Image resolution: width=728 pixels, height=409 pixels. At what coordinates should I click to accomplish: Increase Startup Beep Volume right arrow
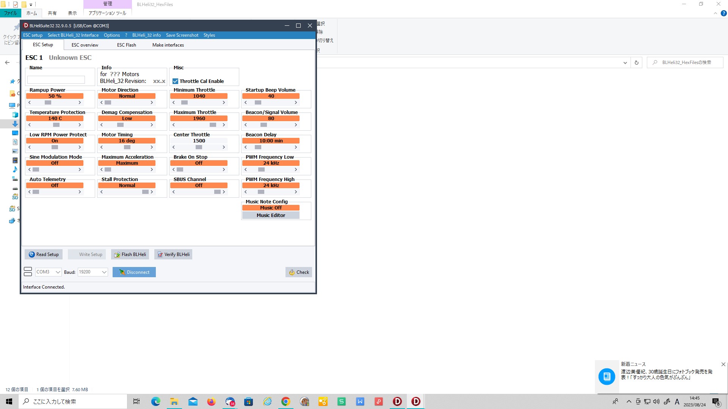click(x=296, y=103)
